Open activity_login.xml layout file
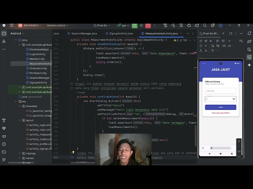The image size is (253, 189). 38,125
